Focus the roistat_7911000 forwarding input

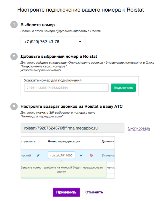tap(61, 156)
